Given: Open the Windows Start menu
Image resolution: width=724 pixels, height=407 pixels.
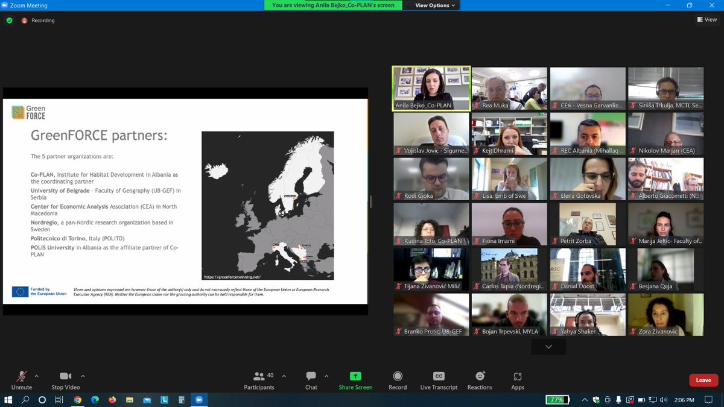Looking at the screenshot, I should pyautogui.click(x=8, y=399).
